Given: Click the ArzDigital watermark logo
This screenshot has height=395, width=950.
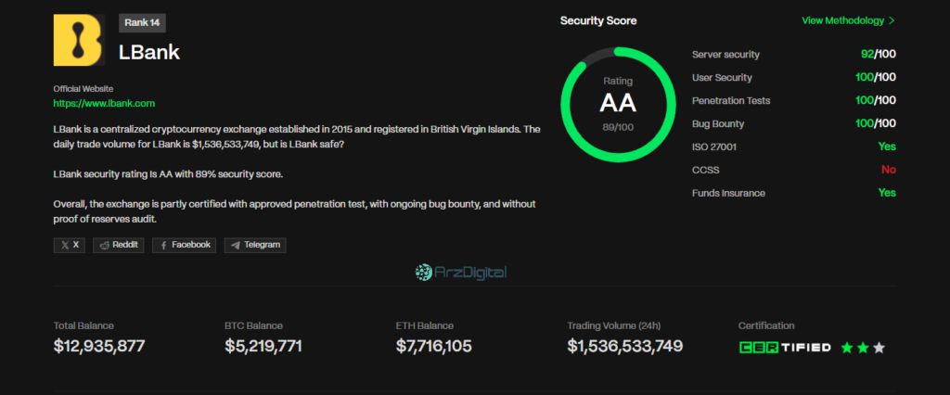Looking at the screenshot, I should (460, 273).
